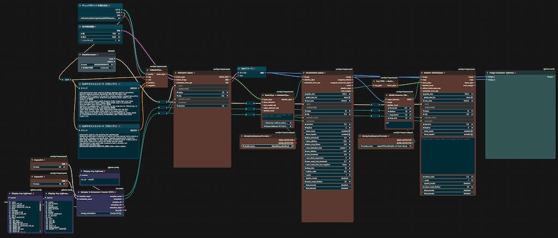558x238 pixels.
Task: Open the Select Wildcard dropdown
Action: (278, 126)
